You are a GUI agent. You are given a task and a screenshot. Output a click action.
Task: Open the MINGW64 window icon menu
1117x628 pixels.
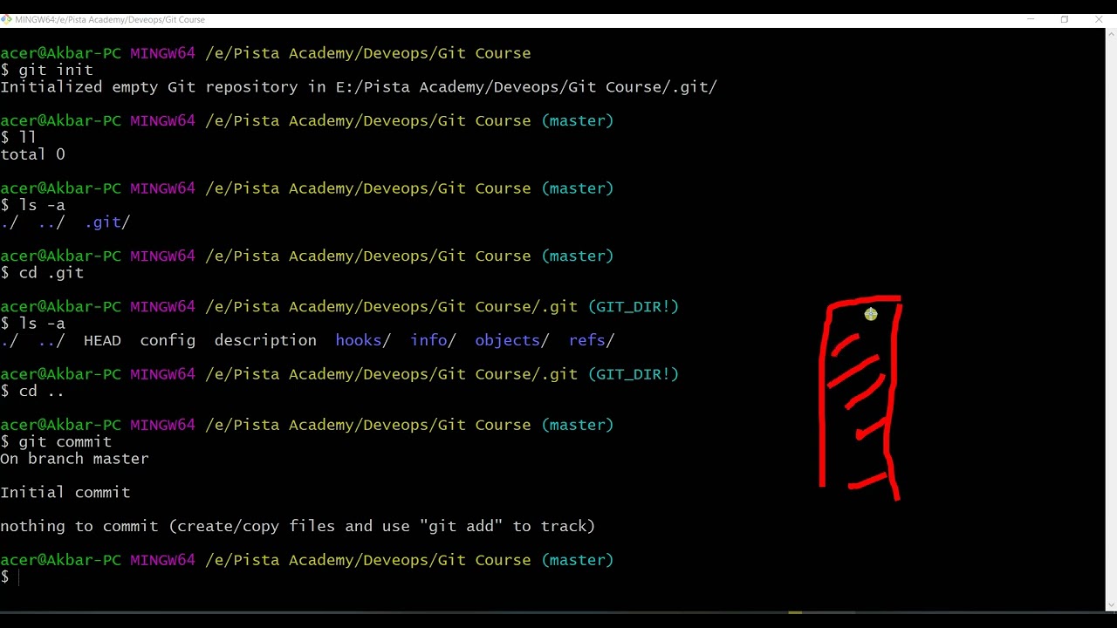click(6, 19)
